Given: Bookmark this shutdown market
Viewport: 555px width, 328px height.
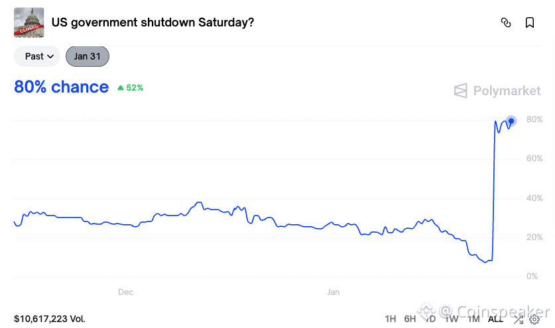Looking at the screenshot, I should tap(530, 22).
